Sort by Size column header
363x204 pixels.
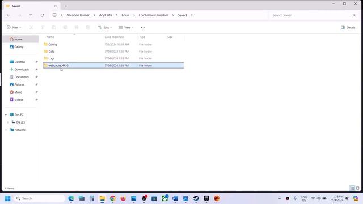click(170, 37)
